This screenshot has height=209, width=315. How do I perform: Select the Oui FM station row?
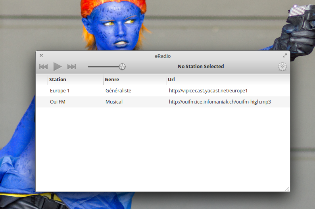pos(163,102)
